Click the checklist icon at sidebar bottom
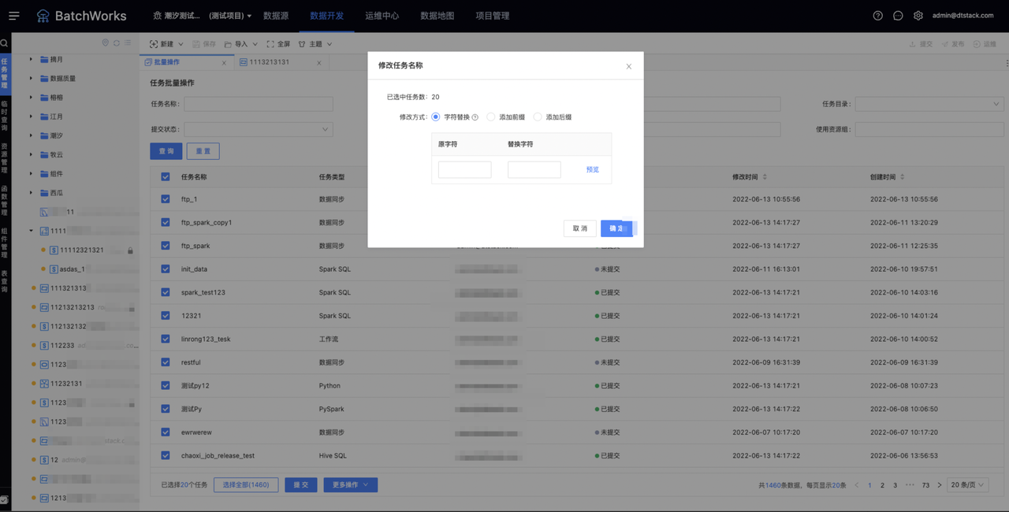 point(5,499)
